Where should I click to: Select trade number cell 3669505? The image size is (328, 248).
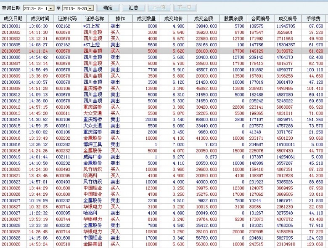(x=285, y=195)
